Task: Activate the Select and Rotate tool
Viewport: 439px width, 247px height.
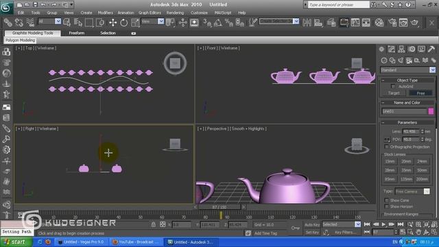Action: (x=123, y=23)
